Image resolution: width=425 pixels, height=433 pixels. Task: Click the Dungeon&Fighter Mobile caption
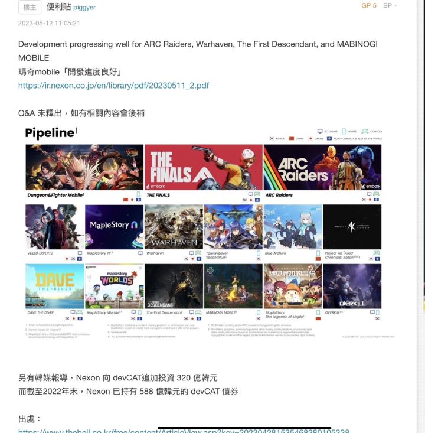point(55,195)
